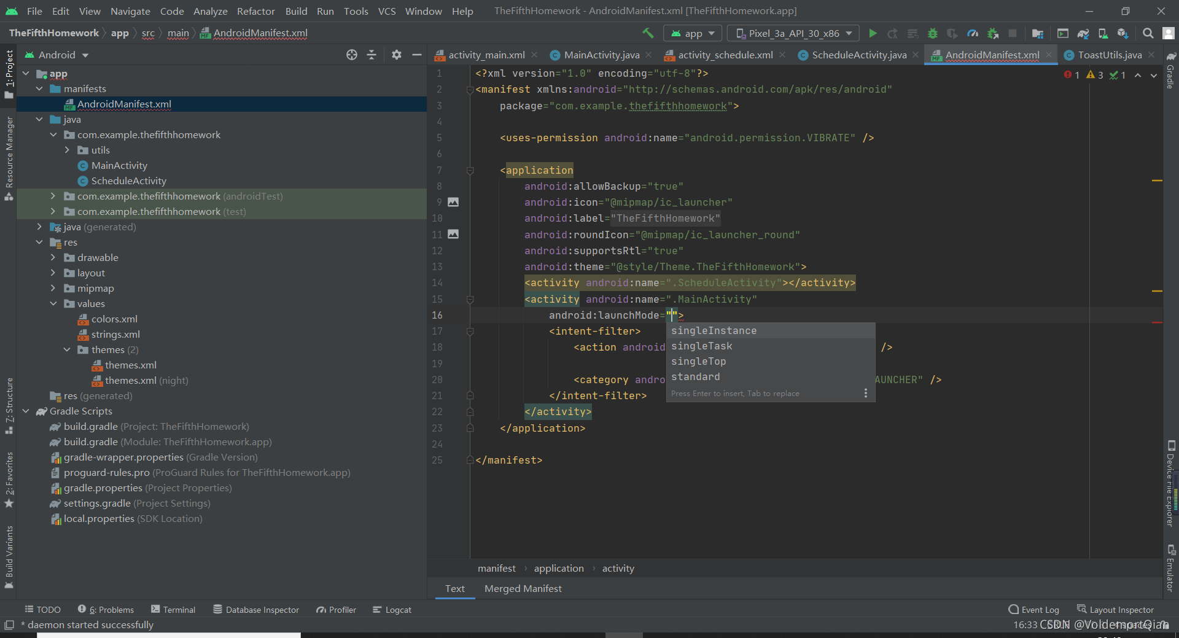Select strings.xml in project tree

pos(115,334)
